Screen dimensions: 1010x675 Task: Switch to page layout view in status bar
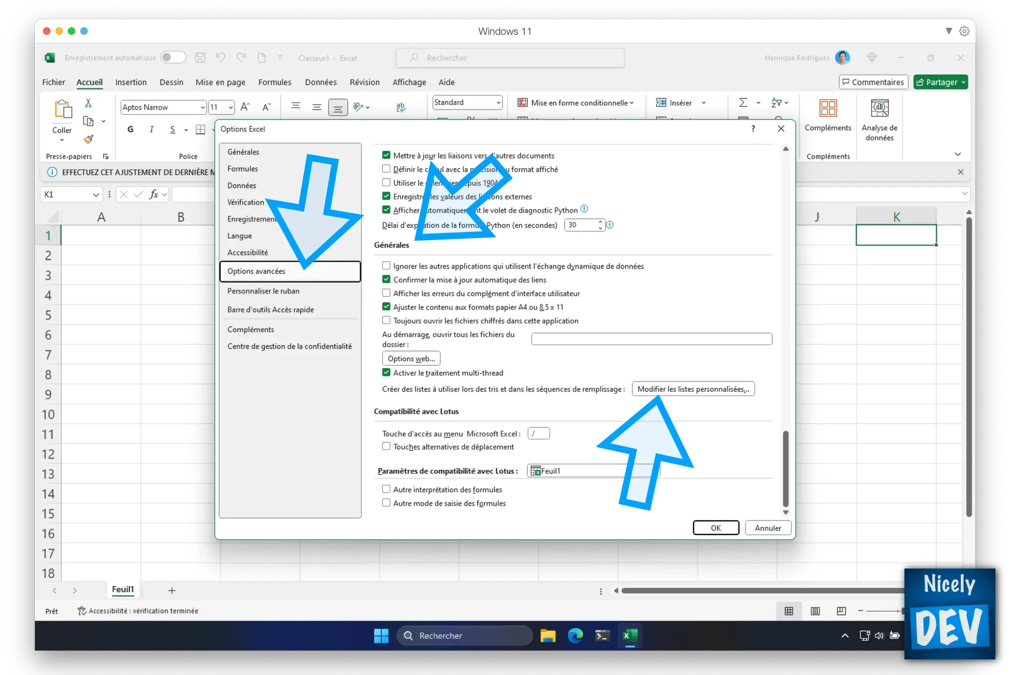(x=815, y=611)
